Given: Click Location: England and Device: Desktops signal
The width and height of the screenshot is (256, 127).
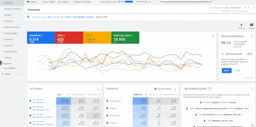Looking at the screenshot, I should [218, 103].
